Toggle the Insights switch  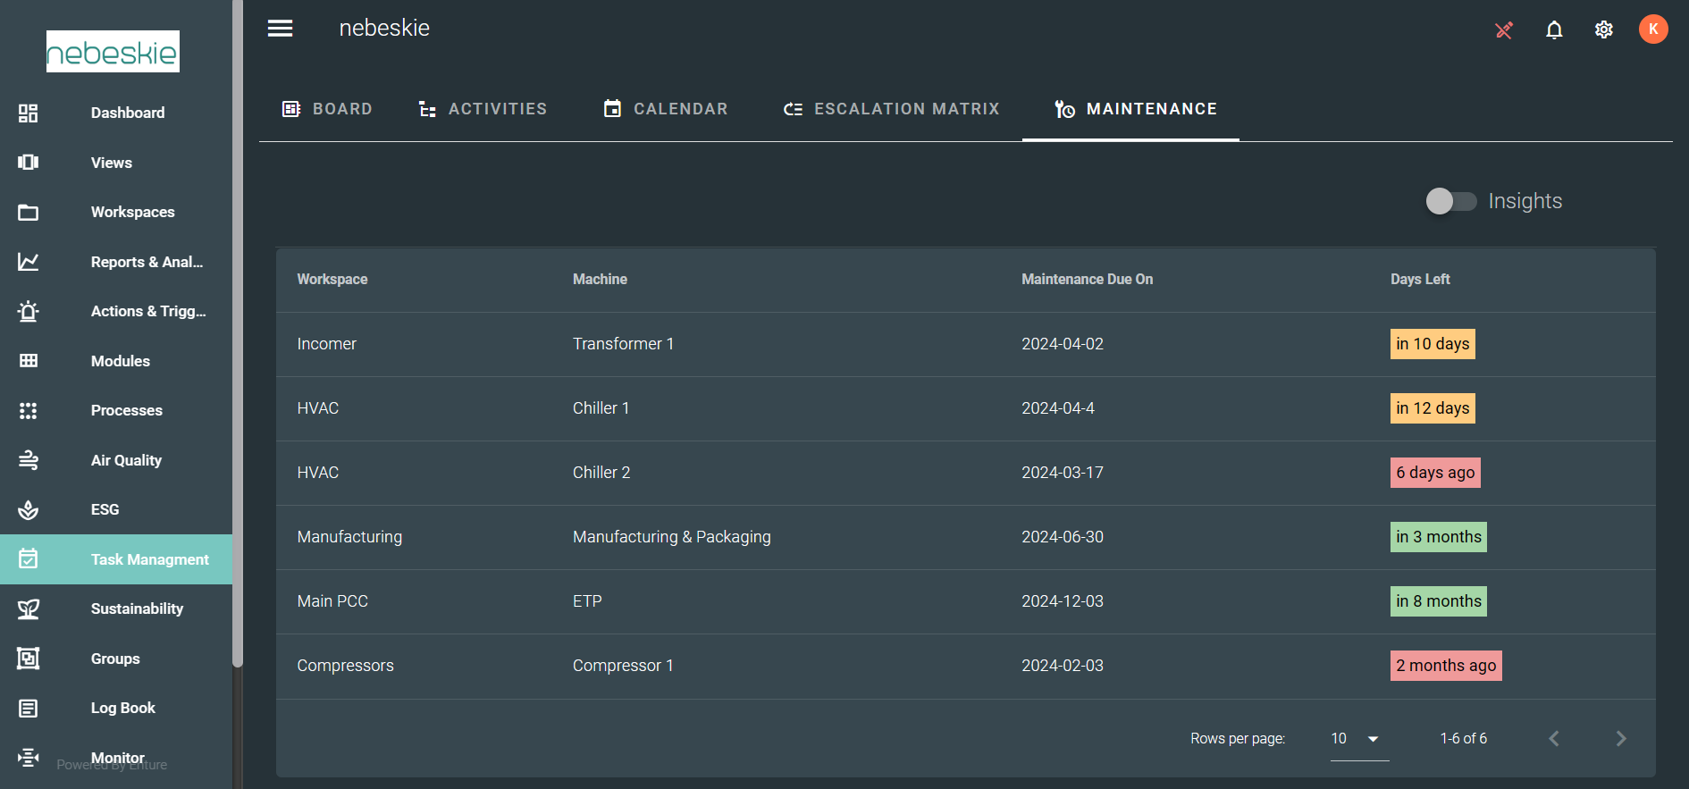point(1450,201)
